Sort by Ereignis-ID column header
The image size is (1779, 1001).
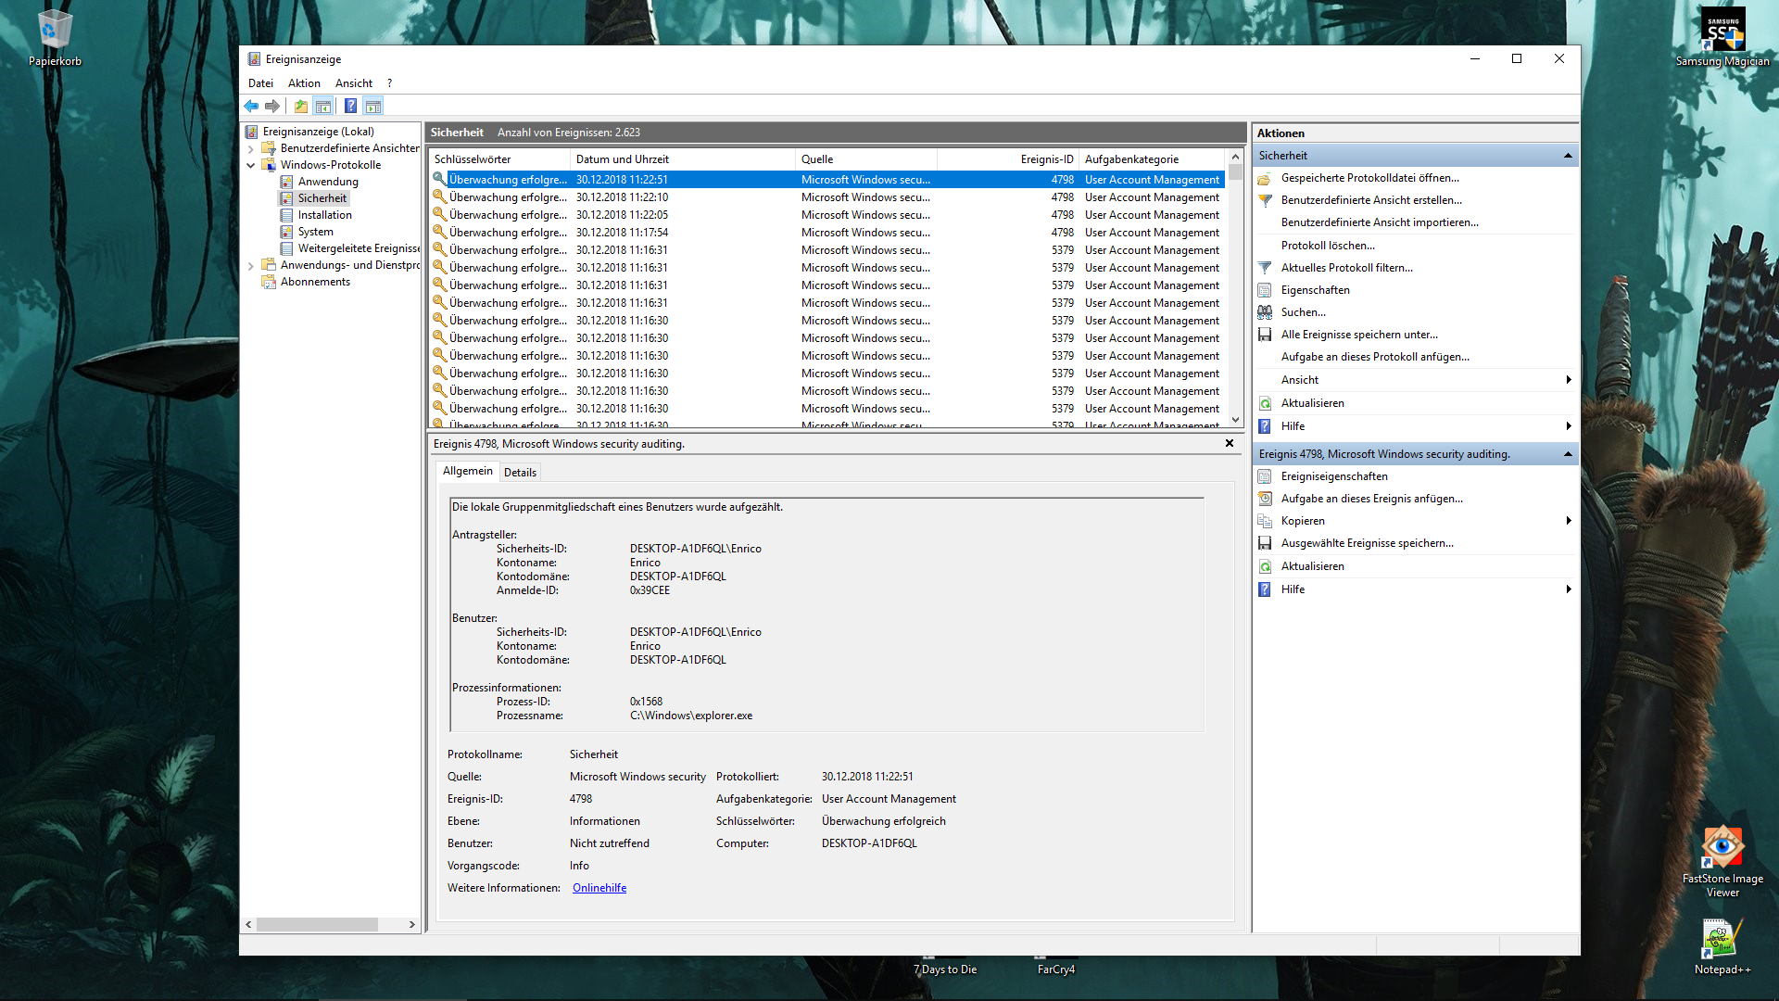click(x=1009, y=159)
